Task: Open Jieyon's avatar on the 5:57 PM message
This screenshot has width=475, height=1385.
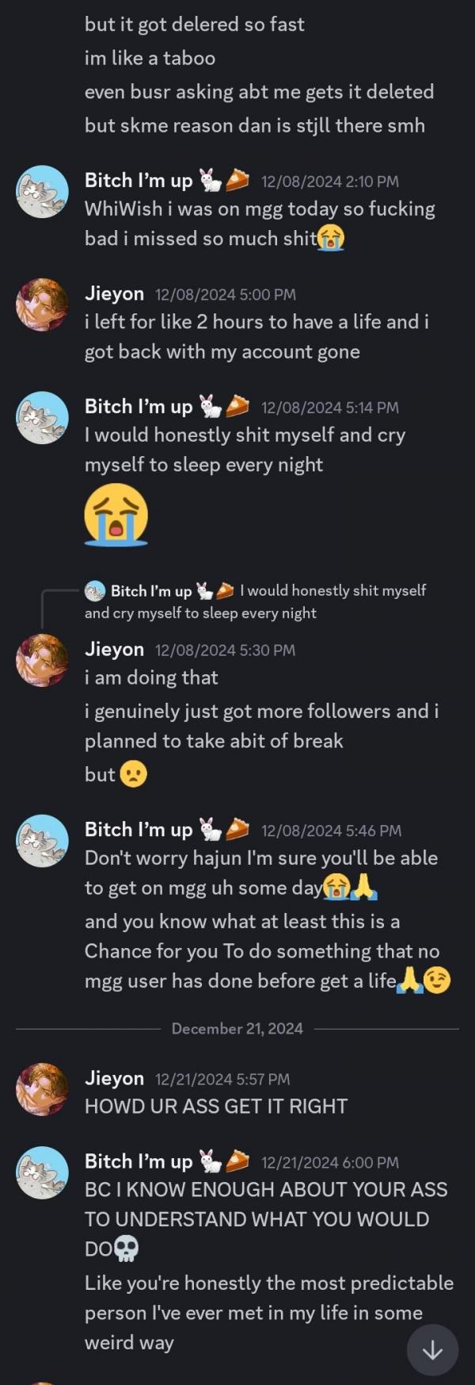Action: click(43, 1090)
